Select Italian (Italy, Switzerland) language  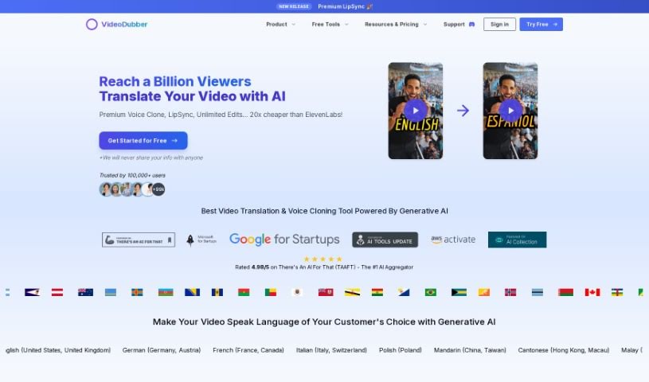click(331, 350)
